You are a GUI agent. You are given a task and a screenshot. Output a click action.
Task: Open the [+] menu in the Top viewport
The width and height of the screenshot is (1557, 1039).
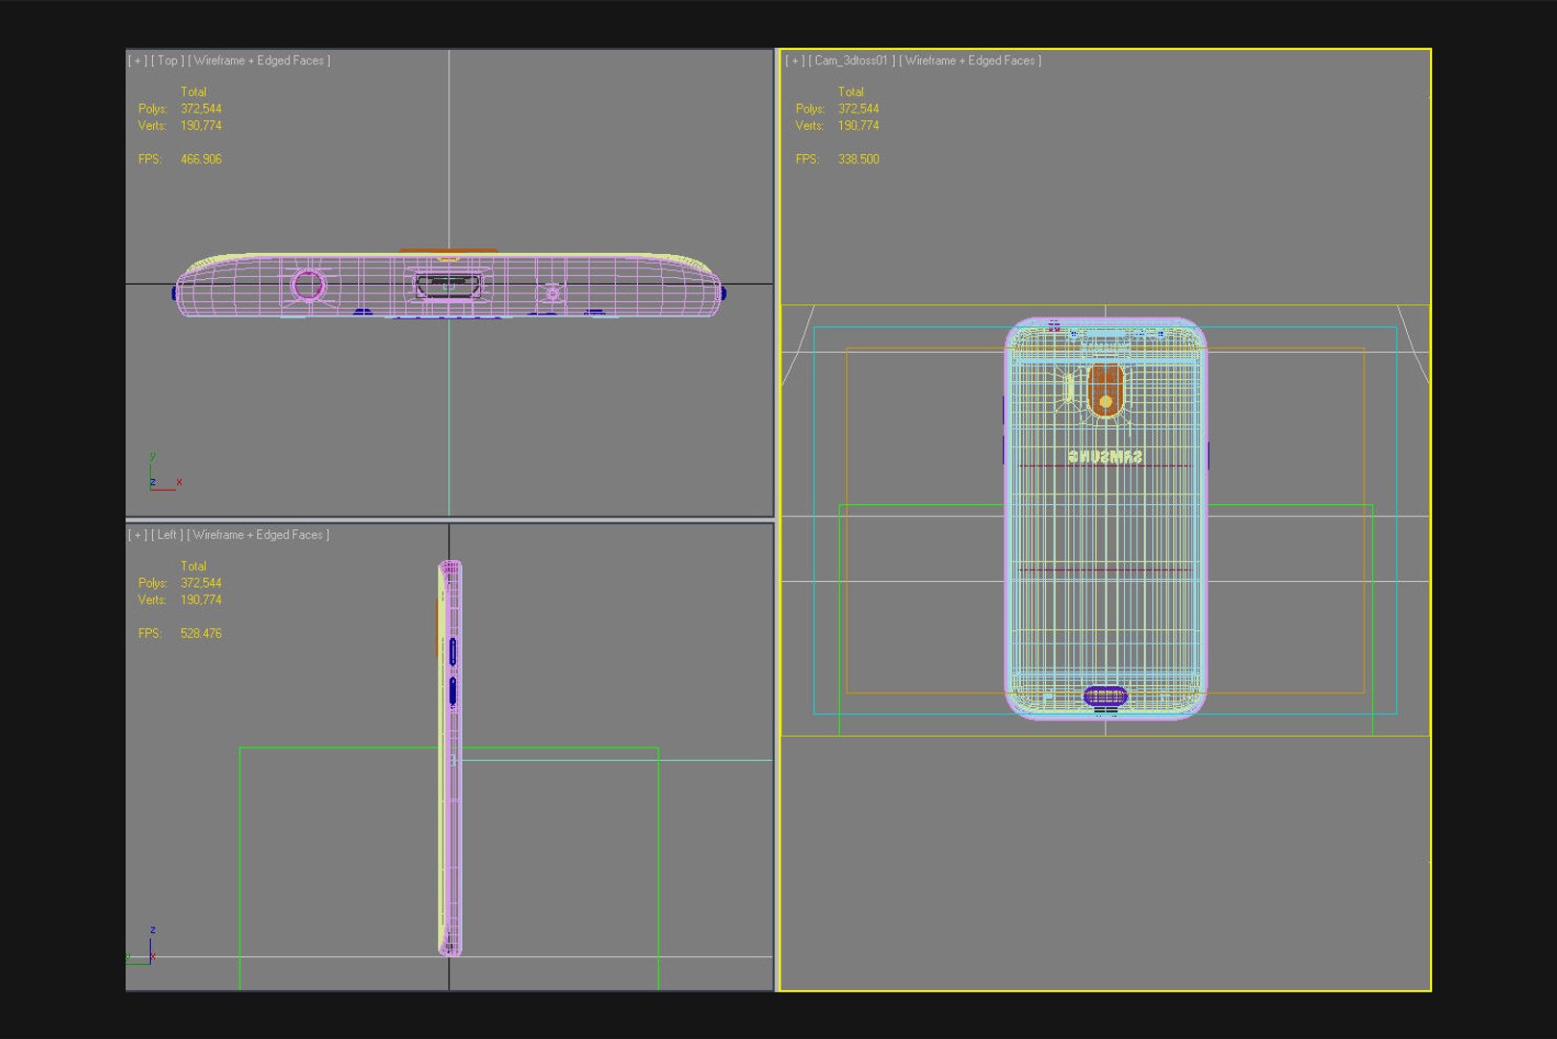pyautogui.click(x=138, y=61)
